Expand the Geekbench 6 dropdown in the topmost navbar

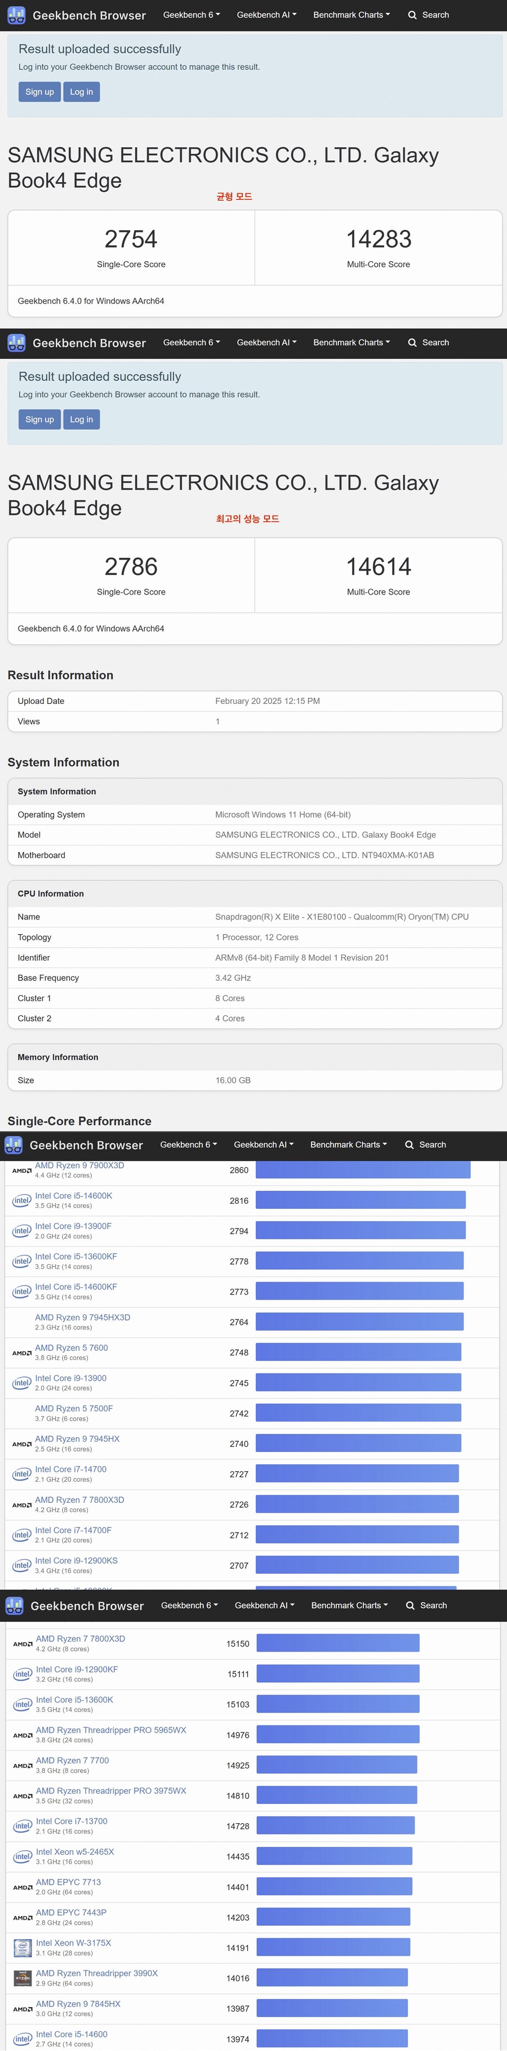pos(191,15)
